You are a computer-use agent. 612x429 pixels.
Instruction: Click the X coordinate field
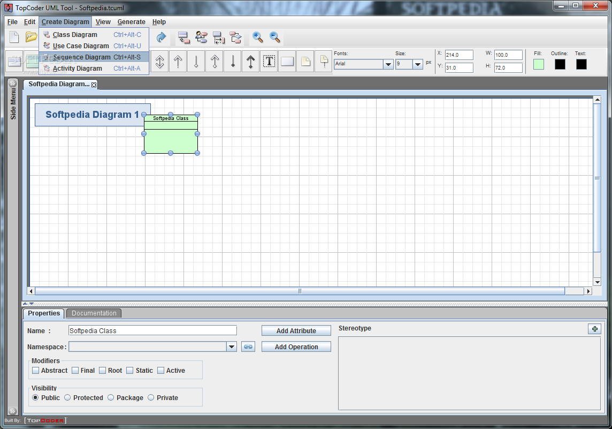(x=459, y=55)
